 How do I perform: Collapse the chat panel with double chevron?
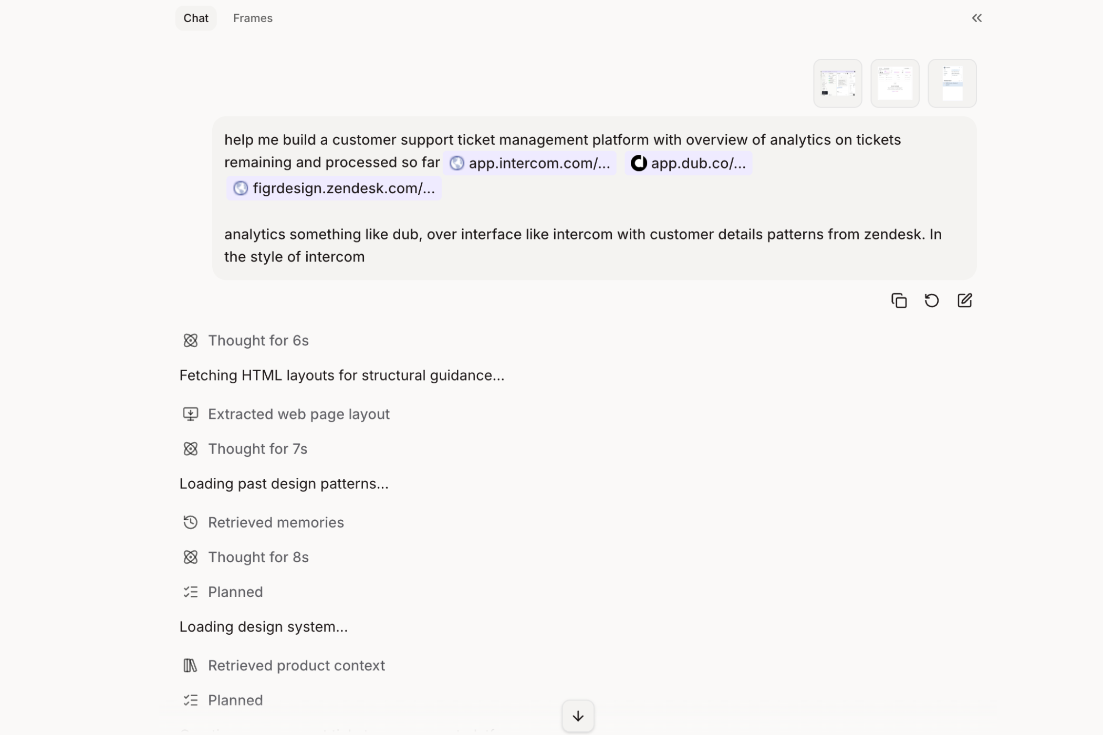(x=976, y=18)
